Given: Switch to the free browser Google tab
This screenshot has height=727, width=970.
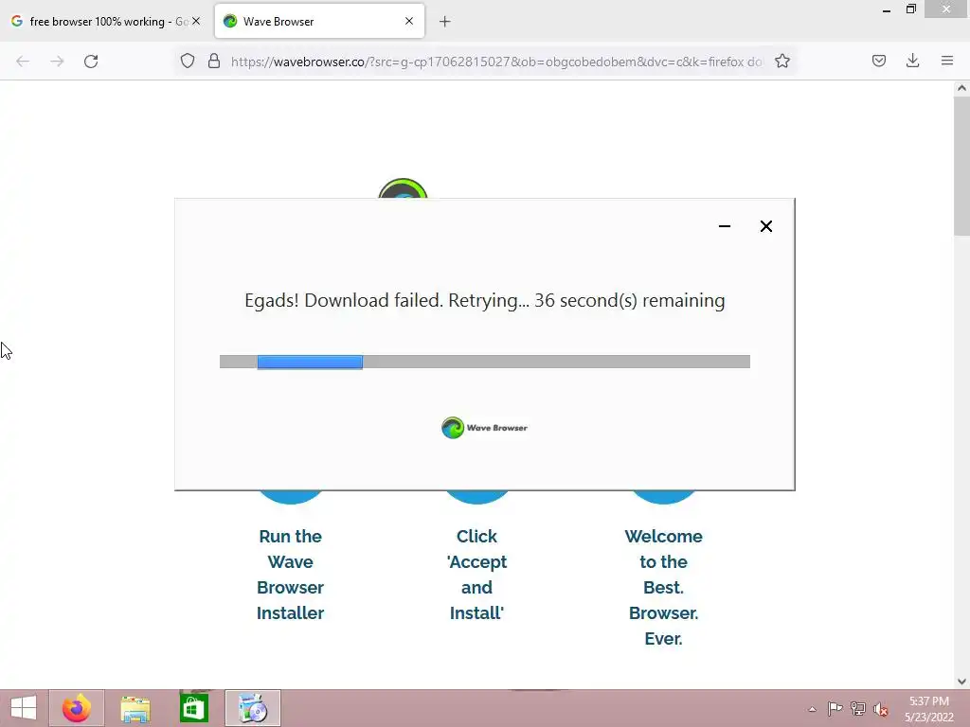Looking at the screenshot, I should pyautogui.click(x=106, y=21).
